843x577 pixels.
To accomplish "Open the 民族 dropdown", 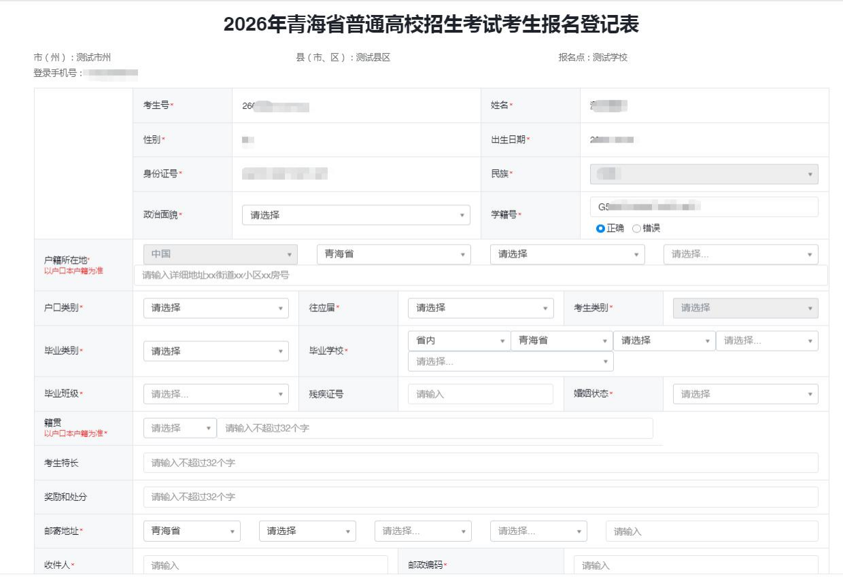I will pyautogui.click(x=704, y=174).
